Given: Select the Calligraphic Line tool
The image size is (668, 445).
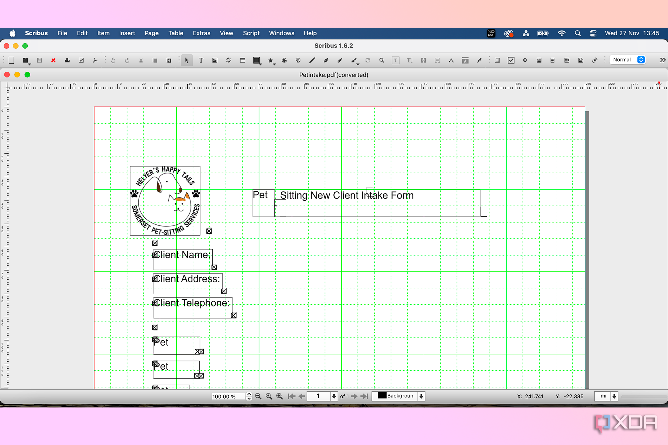Looking at the screenshot, I should point(354,60).
